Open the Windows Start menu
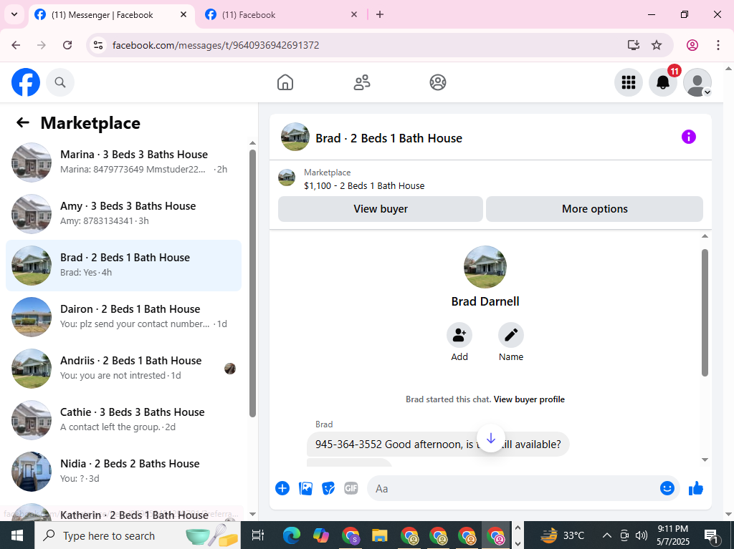This screenshot has height=549, width=734. pyautogui.click(x=17, y=536)
